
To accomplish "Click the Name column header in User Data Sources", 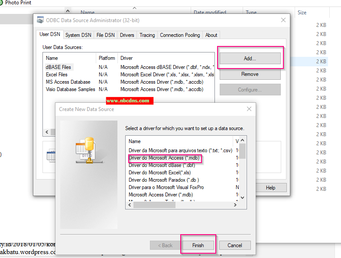I will click(x=70, y=58).
